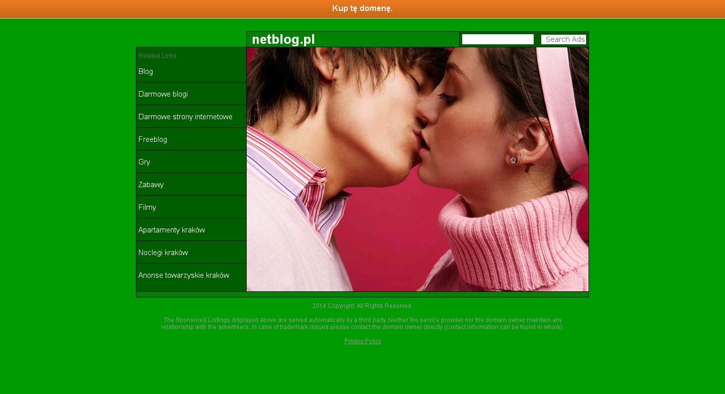
Task: Visit 'Apartamenty kraków' link
Action: [171, 230]
